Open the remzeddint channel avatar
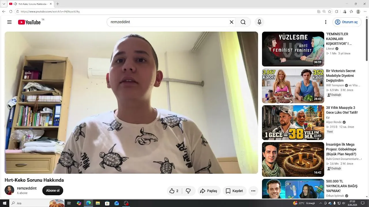Screen dimensions: 369x207 (x=10, y=190)
